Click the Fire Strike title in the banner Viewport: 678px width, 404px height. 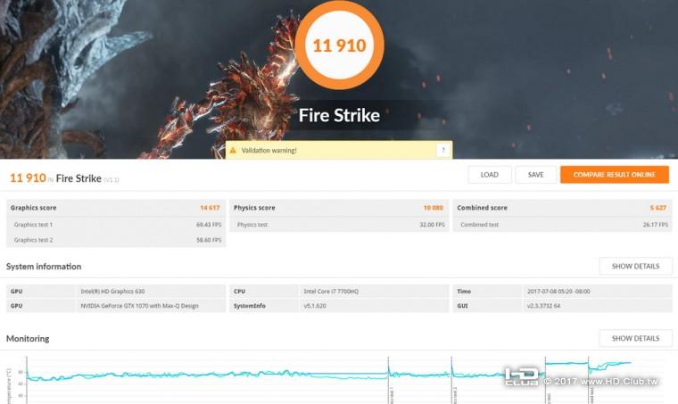point(339,115)
